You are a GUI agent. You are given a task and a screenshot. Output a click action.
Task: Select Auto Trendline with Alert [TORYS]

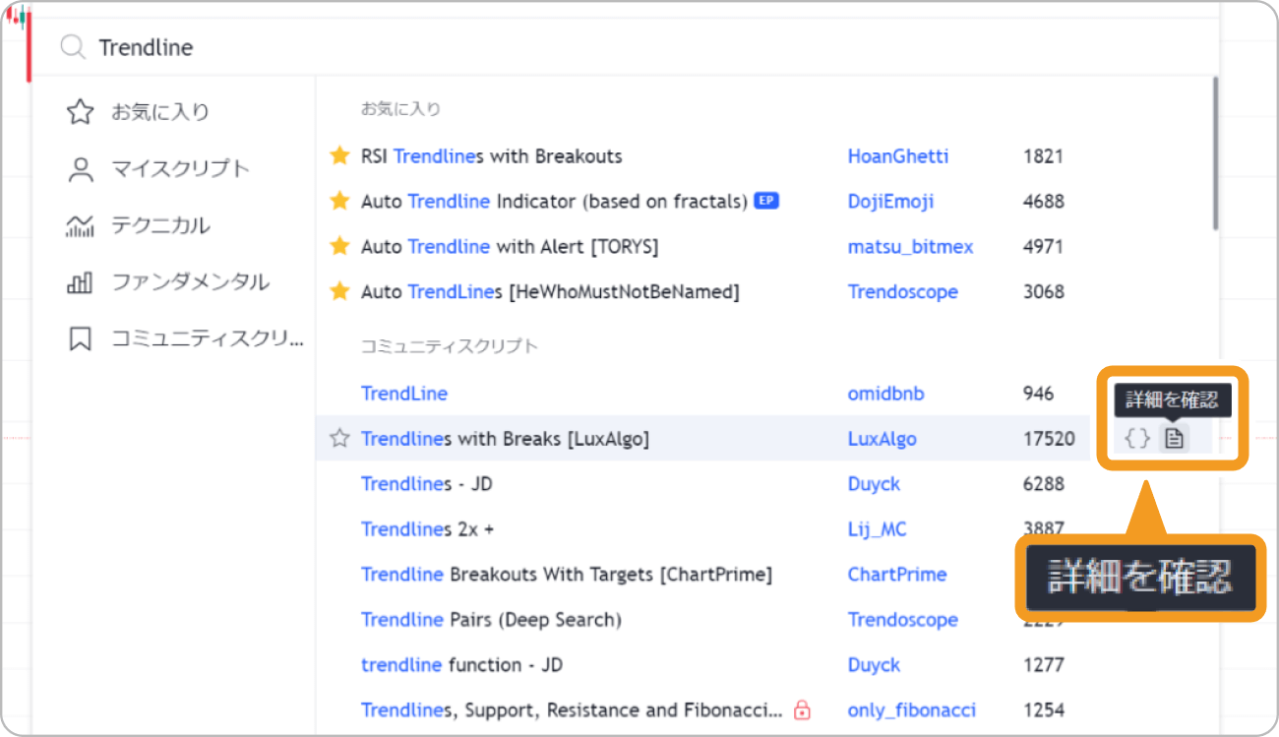(x=510, y=247)
